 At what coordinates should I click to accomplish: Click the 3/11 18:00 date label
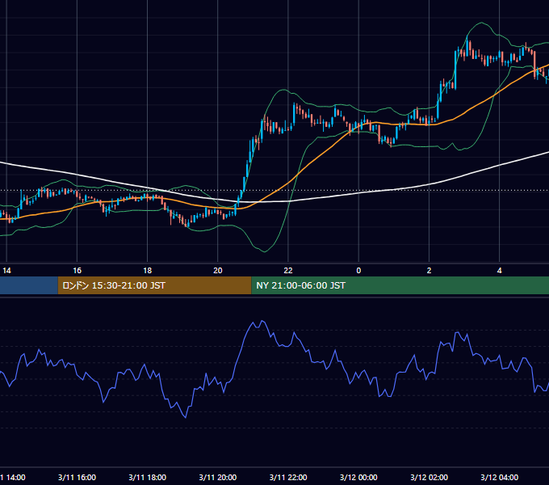click(148, 477)
